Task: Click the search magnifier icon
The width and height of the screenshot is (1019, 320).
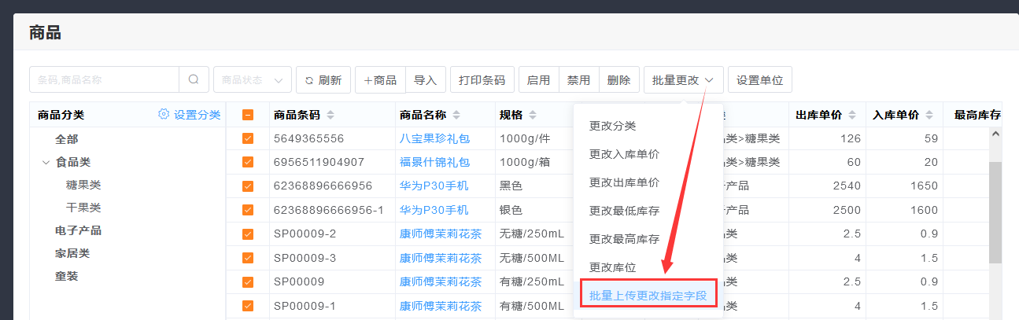Action: tap(194, 79)
